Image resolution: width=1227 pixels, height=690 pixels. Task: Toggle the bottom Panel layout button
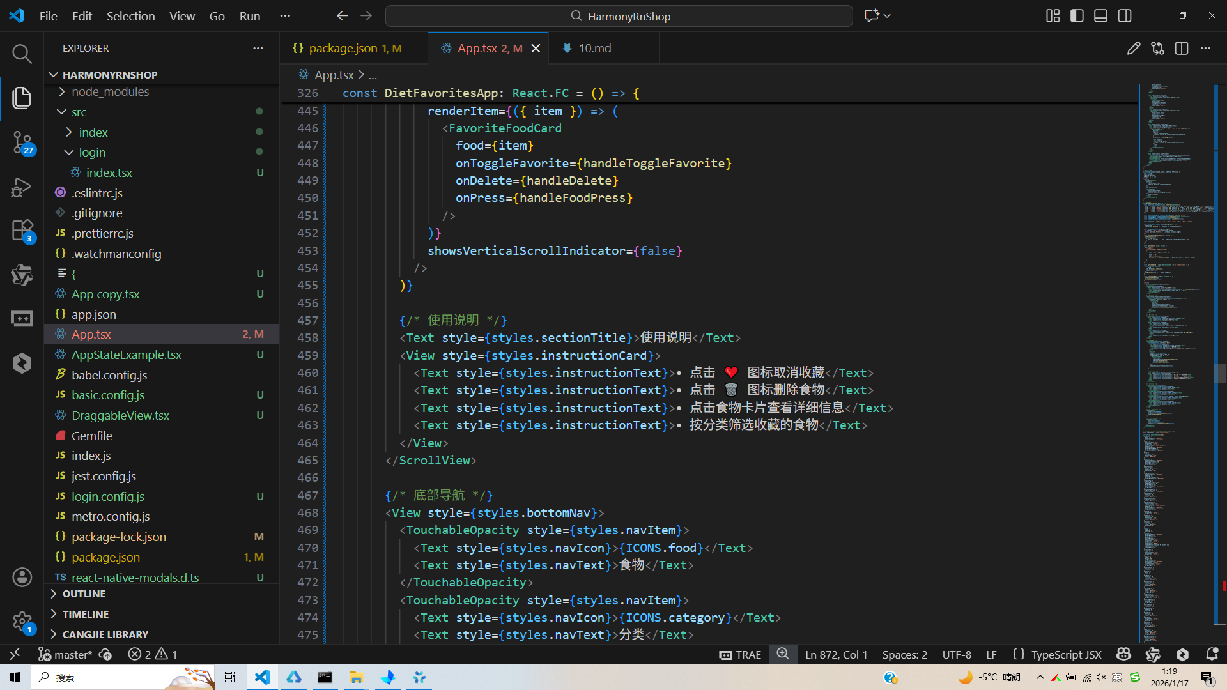pos(1100,16)
